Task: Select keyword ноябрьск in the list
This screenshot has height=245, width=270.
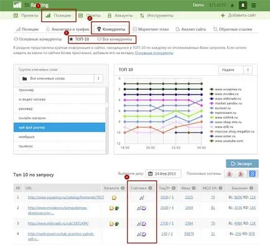Action: click(x=60, y=137)
